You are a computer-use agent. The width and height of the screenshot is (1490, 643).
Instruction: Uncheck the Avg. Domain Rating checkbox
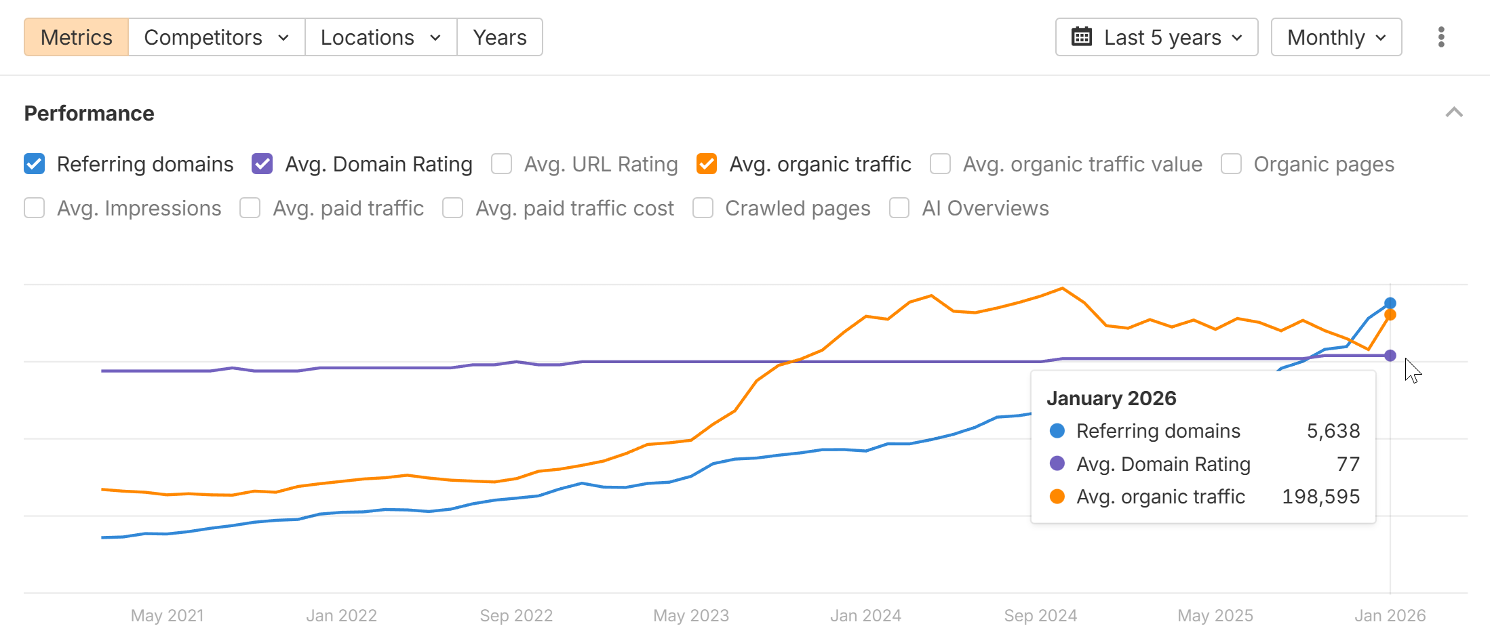pos(262,164)
